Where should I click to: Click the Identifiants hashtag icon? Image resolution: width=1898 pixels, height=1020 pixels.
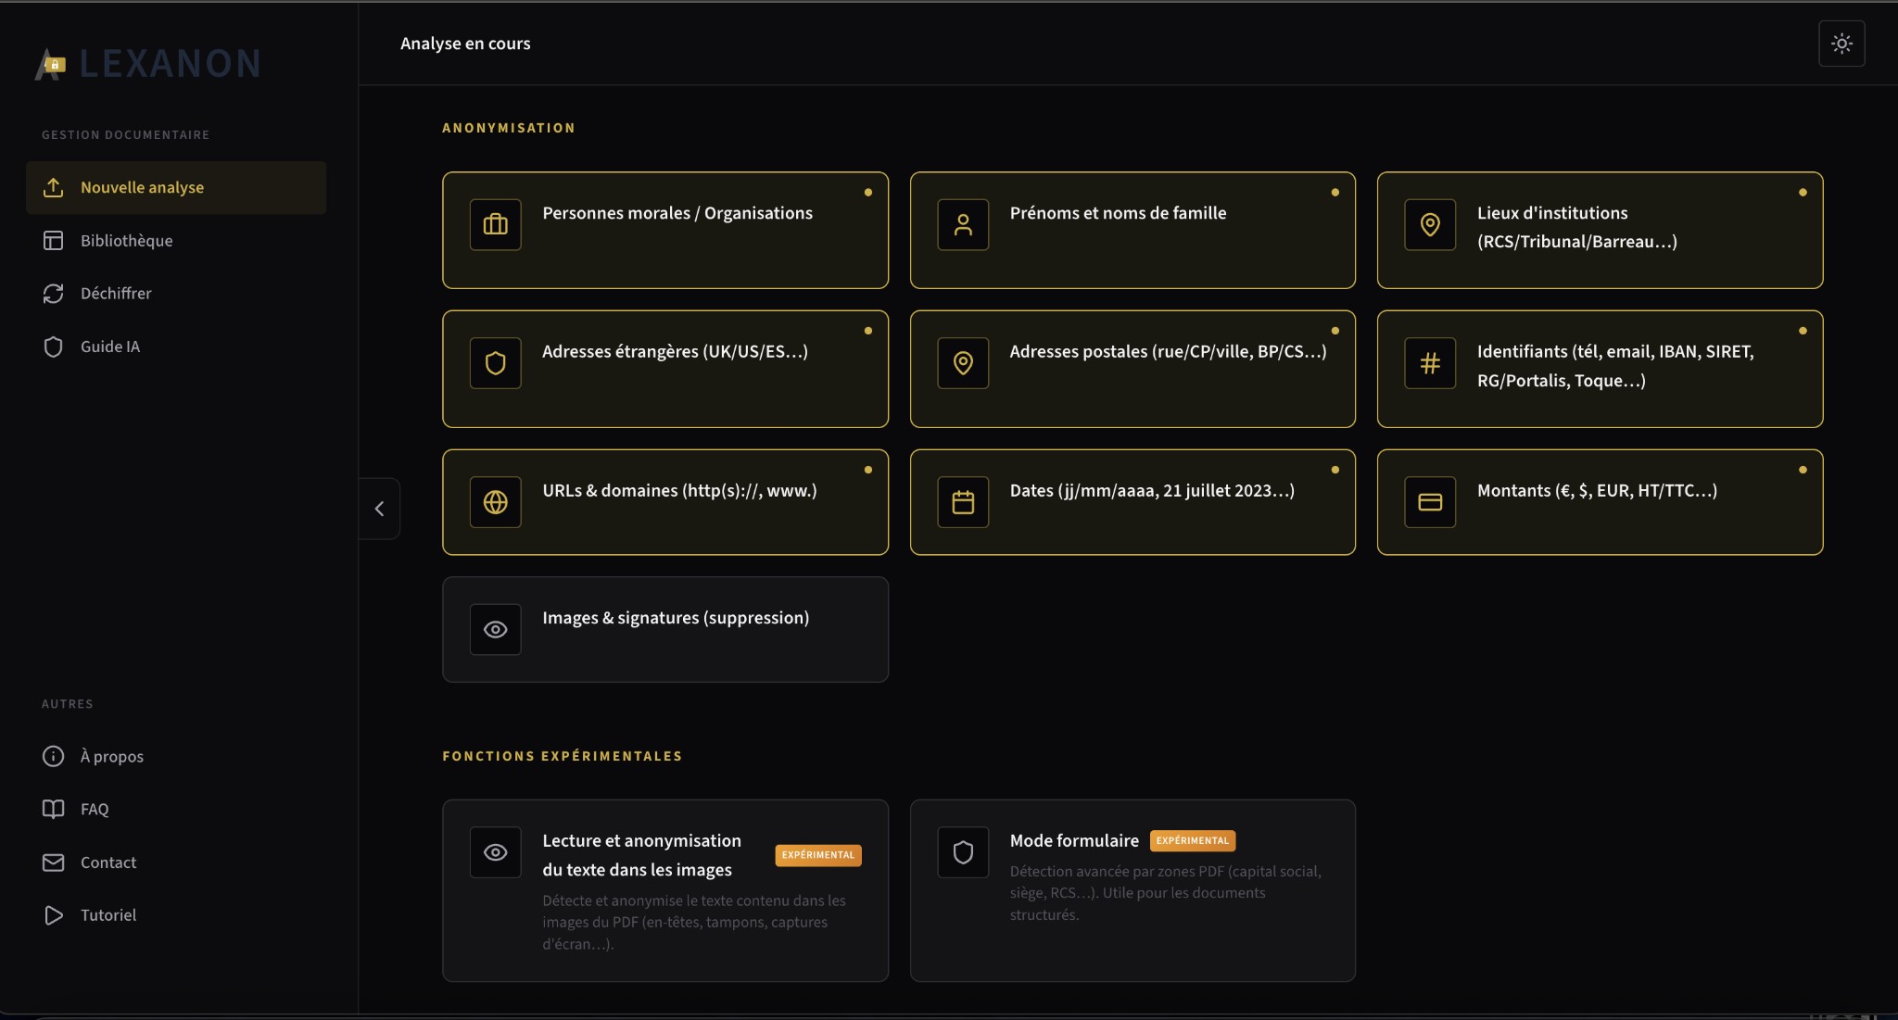pos(1430,363)
